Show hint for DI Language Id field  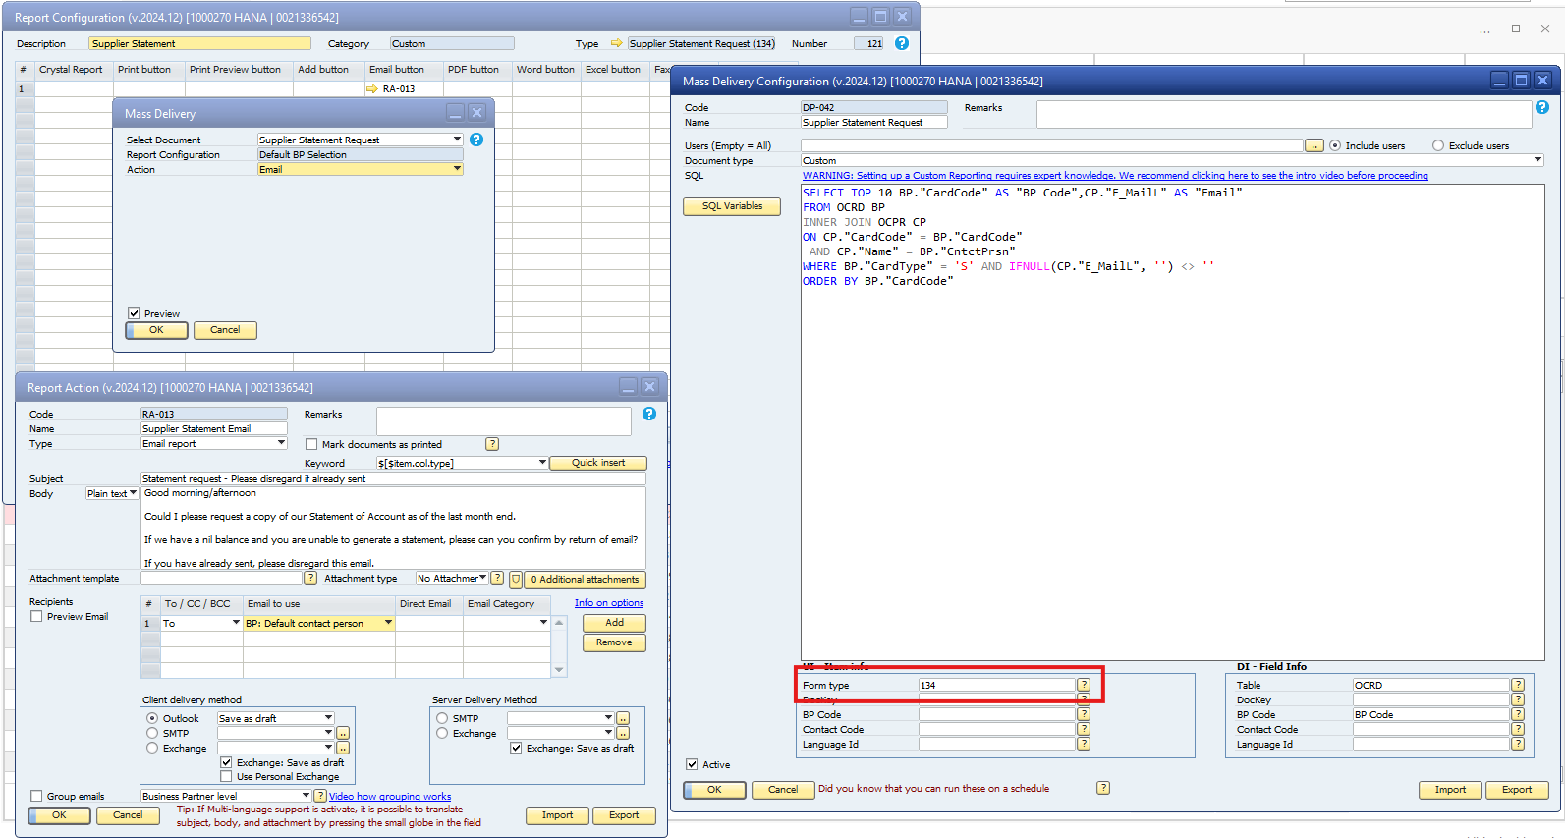1518,744
